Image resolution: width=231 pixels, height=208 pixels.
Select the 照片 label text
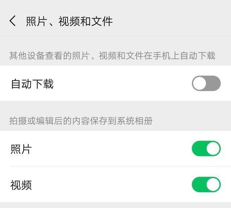point(21,149)
